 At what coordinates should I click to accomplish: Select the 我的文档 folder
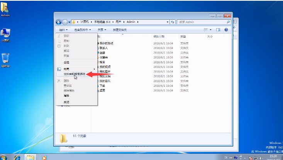pos(105,76)
